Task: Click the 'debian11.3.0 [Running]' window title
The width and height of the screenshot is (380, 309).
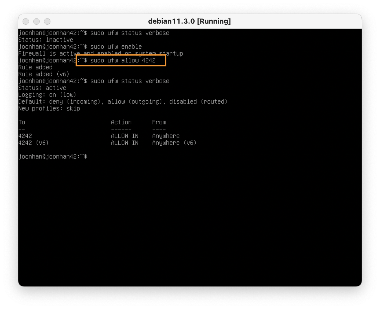Action: pos(189,21)
